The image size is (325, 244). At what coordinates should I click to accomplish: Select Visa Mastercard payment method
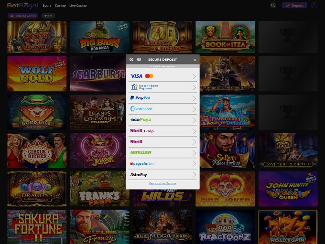pos(162,76)
